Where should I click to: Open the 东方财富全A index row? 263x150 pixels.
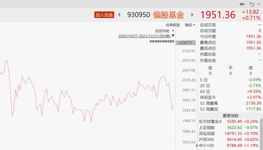pos(228,122)
